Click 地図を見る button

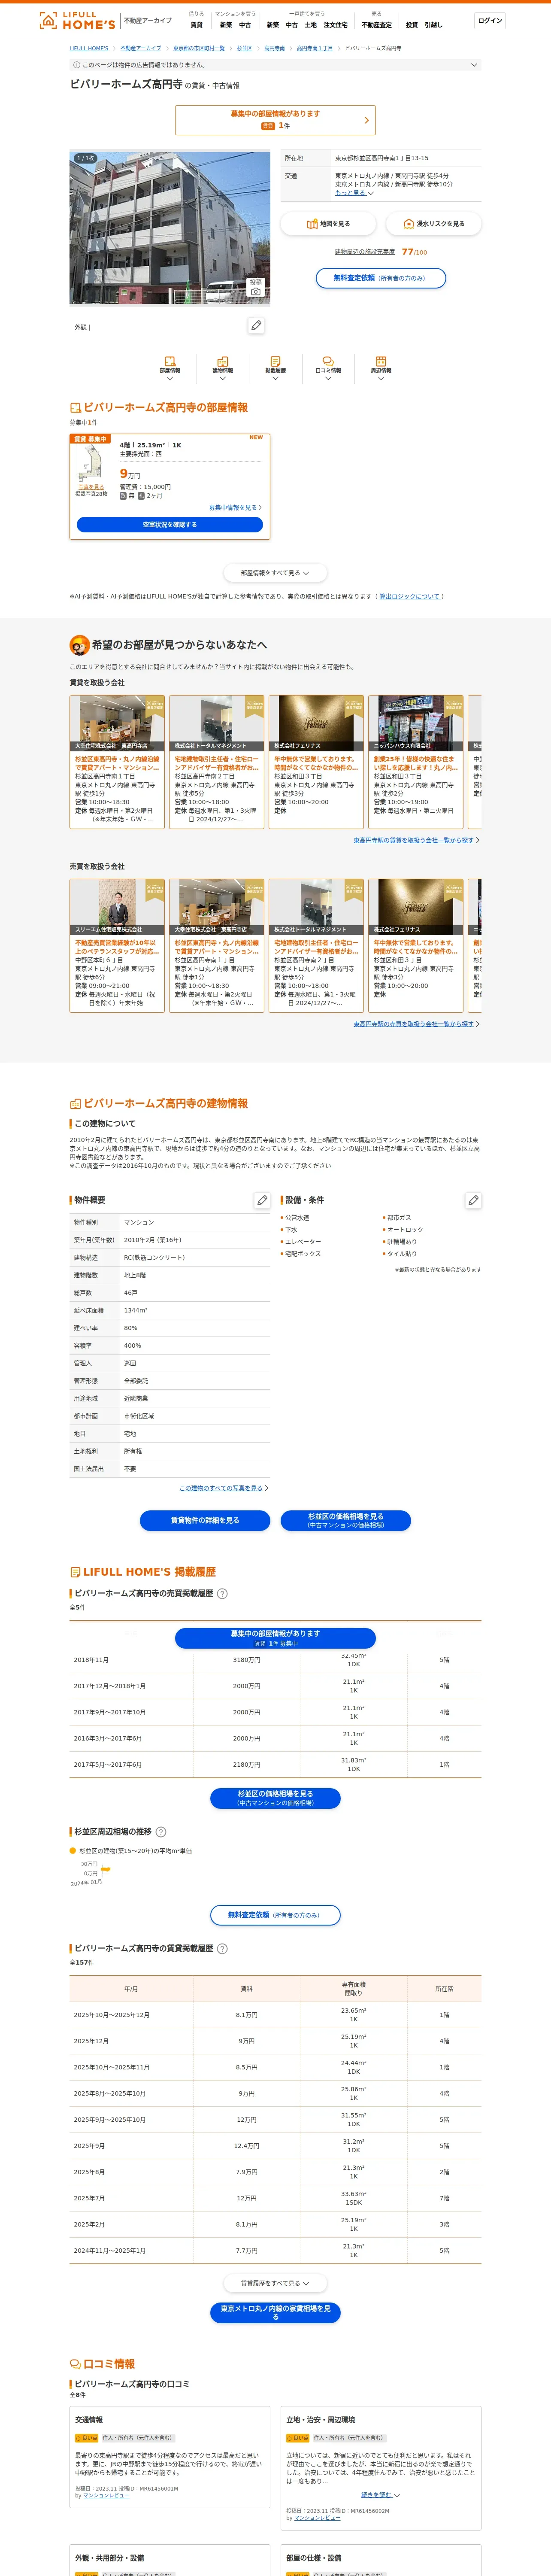[328, 224]
